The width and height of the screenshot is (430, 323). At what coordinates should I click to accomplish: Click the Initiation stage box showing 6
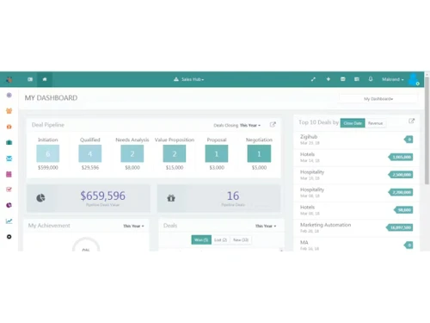click(x=48, y=153)
